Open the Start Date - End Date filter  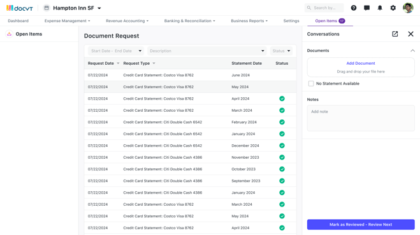(116, 51)
